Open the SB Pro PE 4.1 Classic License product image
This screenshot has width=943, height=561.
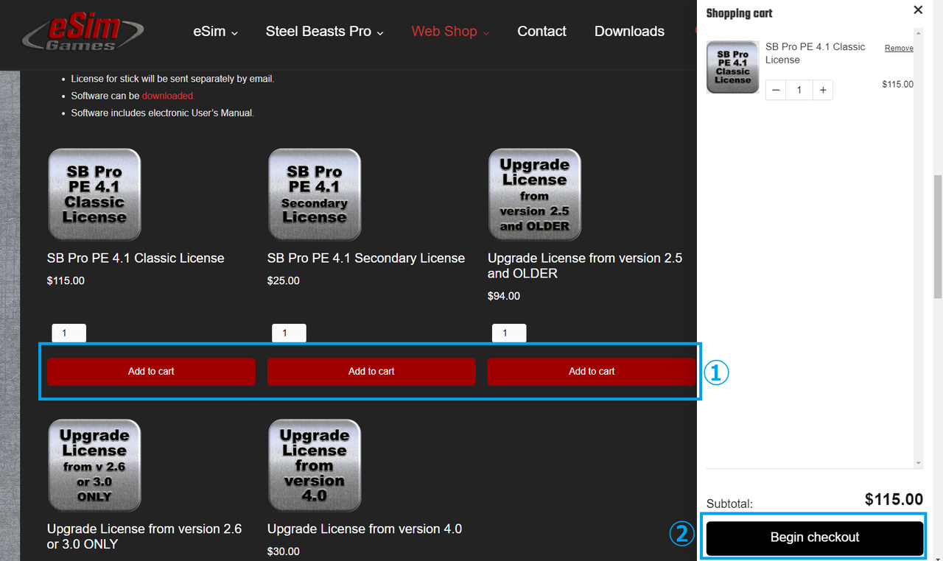pos(94,195)
